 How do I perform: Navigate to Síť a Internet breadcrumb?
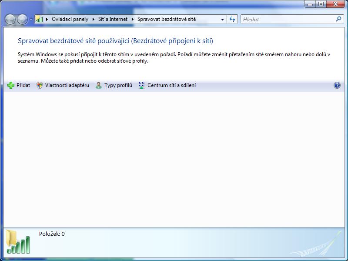[112, 19]
